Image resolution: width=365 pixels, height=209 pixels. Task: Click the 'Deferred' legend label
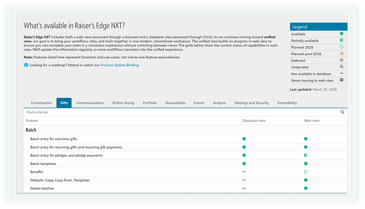[298, 60]
